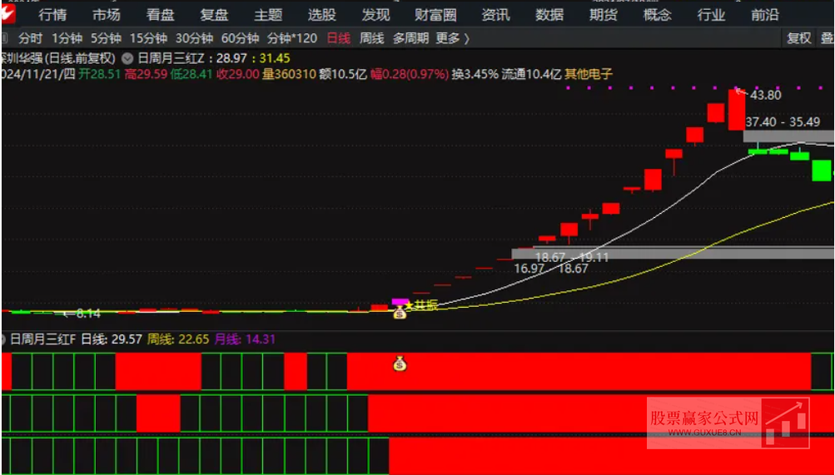
Task: Switch to the 15分钟 period
Action: [148, 38]
